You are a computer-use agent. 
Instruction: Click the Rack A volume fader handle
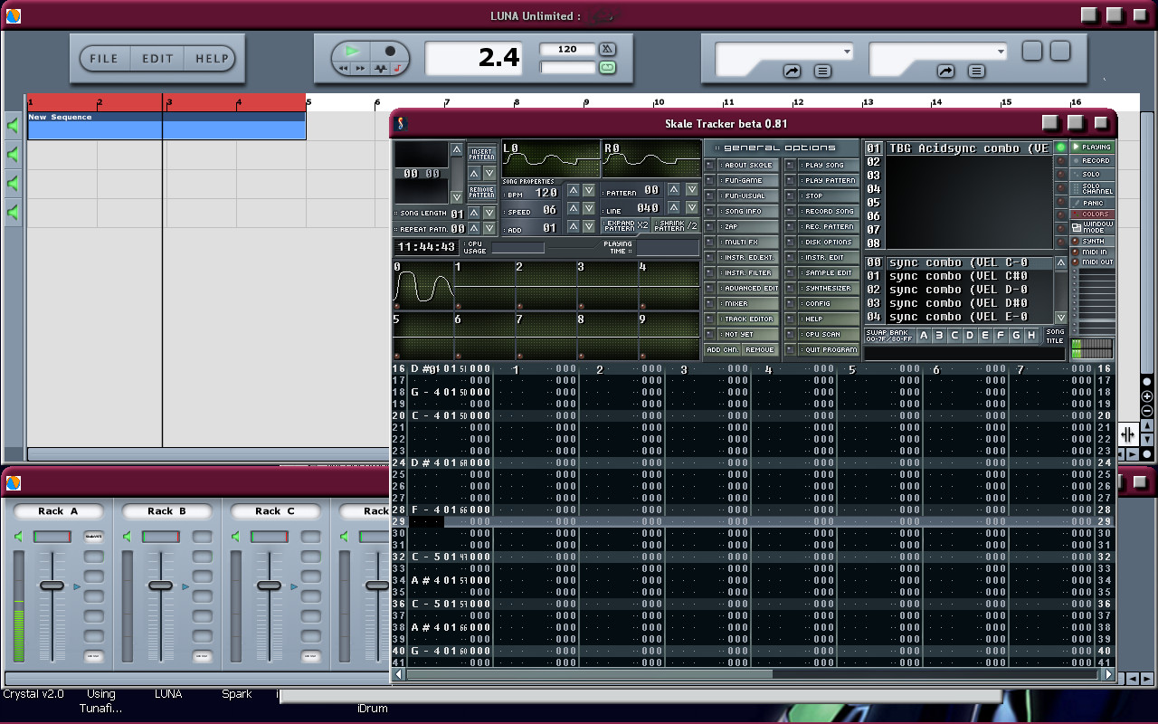coord(52,586)
